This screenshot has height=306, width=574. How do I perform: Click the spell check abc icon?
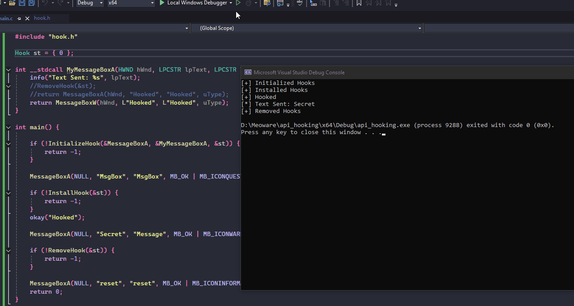pos(300,3)
